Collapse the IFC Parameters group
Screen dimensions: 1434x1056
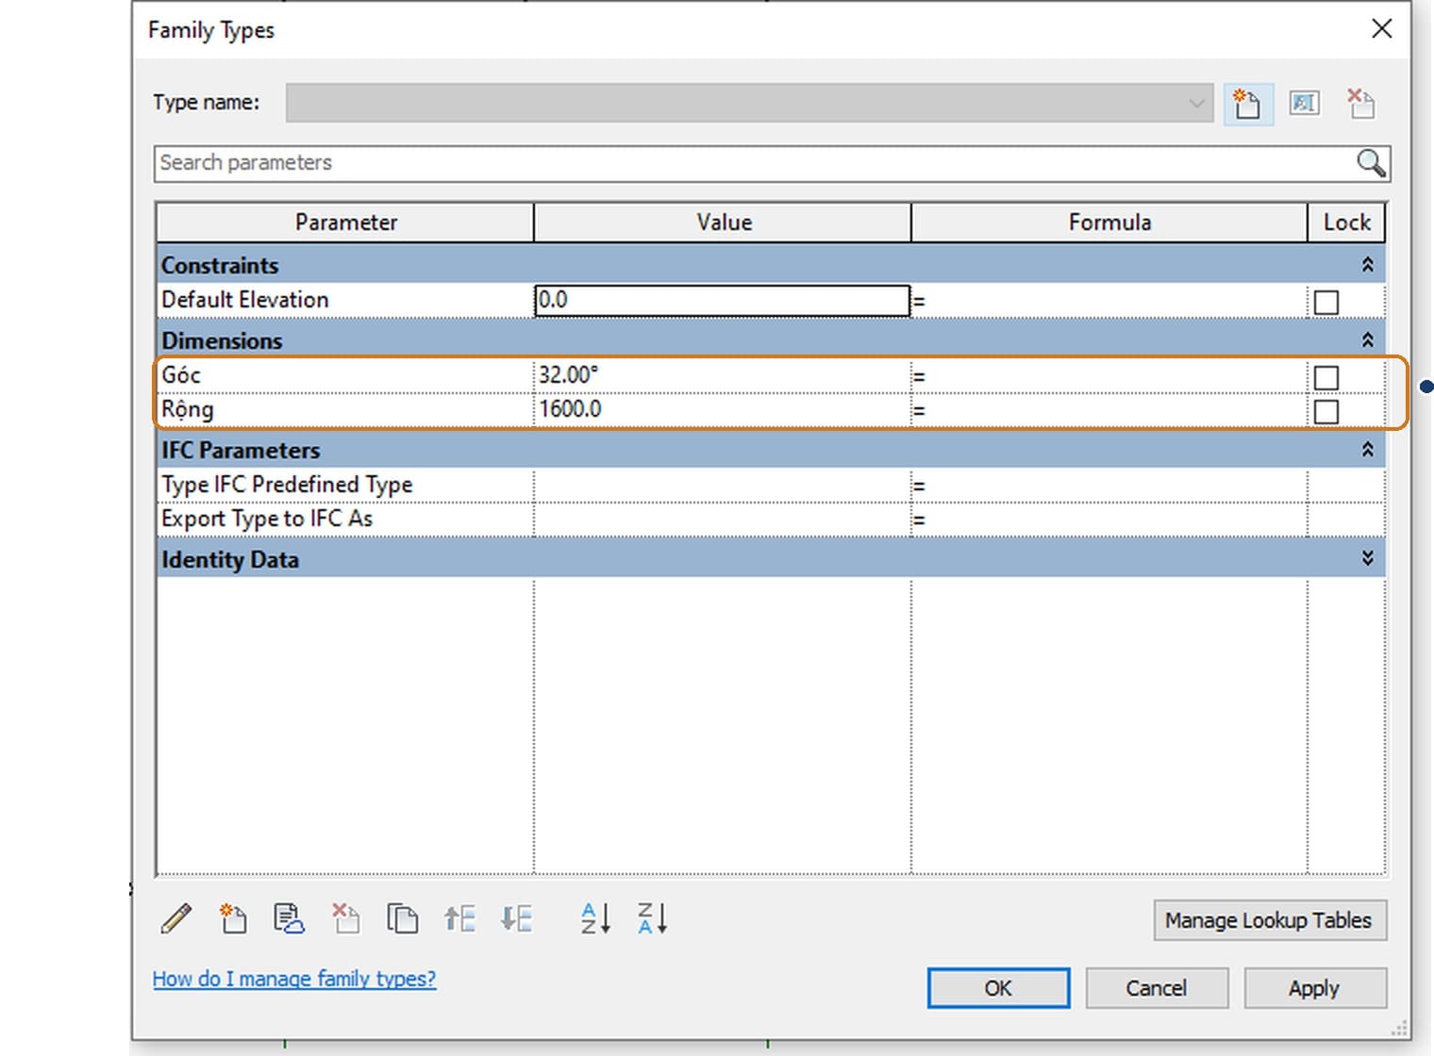[1367, 450]
